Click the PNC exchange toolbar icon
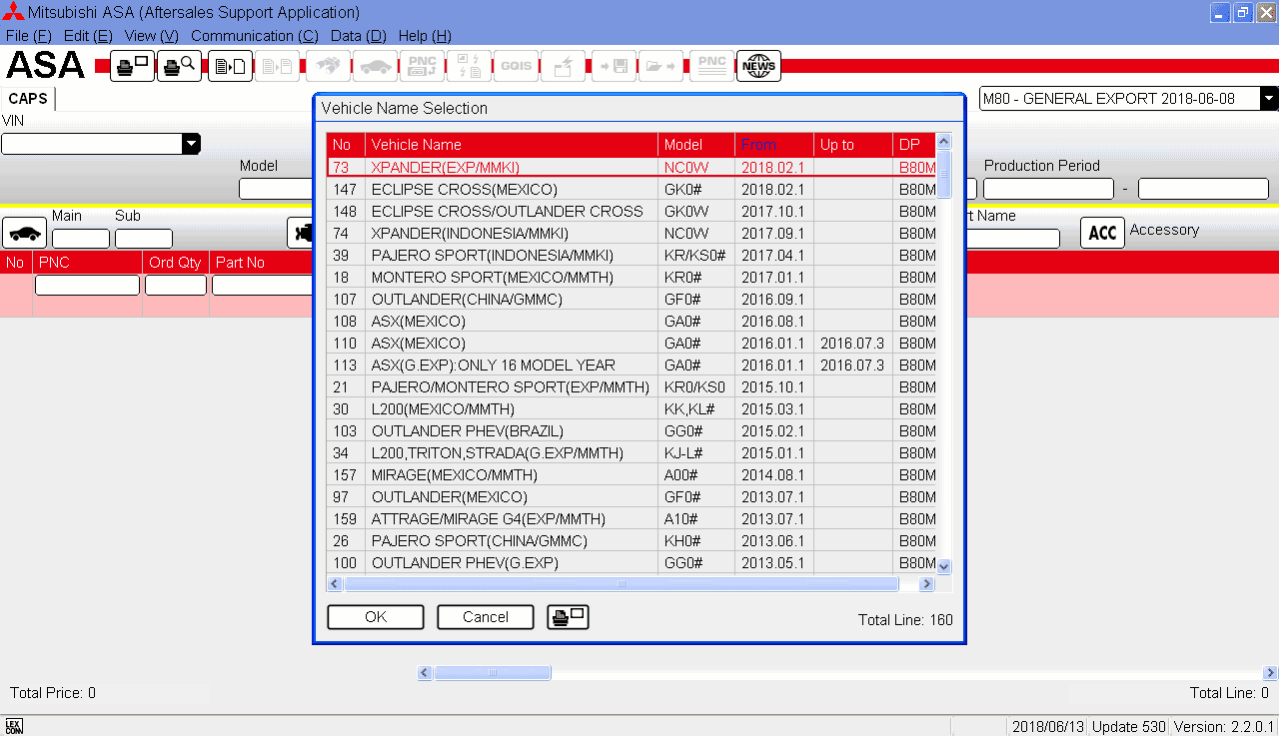1279x736 pixels. [x=422, y=66]
